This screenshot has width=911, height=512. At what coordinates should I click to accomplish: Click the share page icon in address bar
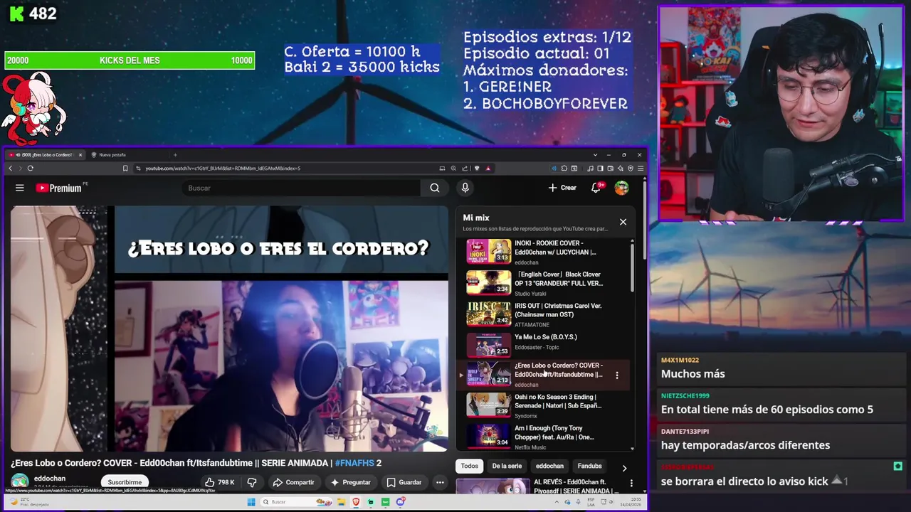tap(465, 169)
